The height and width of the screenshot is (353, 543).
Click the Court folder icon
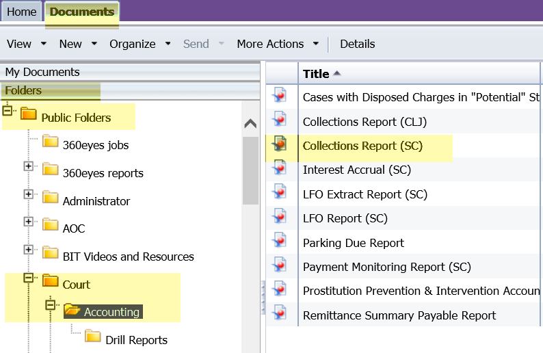pyautogui.click(x=51, y=280)
